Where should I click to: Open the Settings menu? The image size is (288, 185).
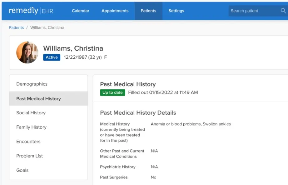(176, 11)
